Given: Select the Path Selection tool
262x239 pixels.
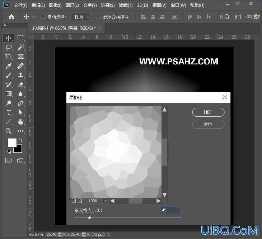Looking at the screenshot, I should pos(20,112).
